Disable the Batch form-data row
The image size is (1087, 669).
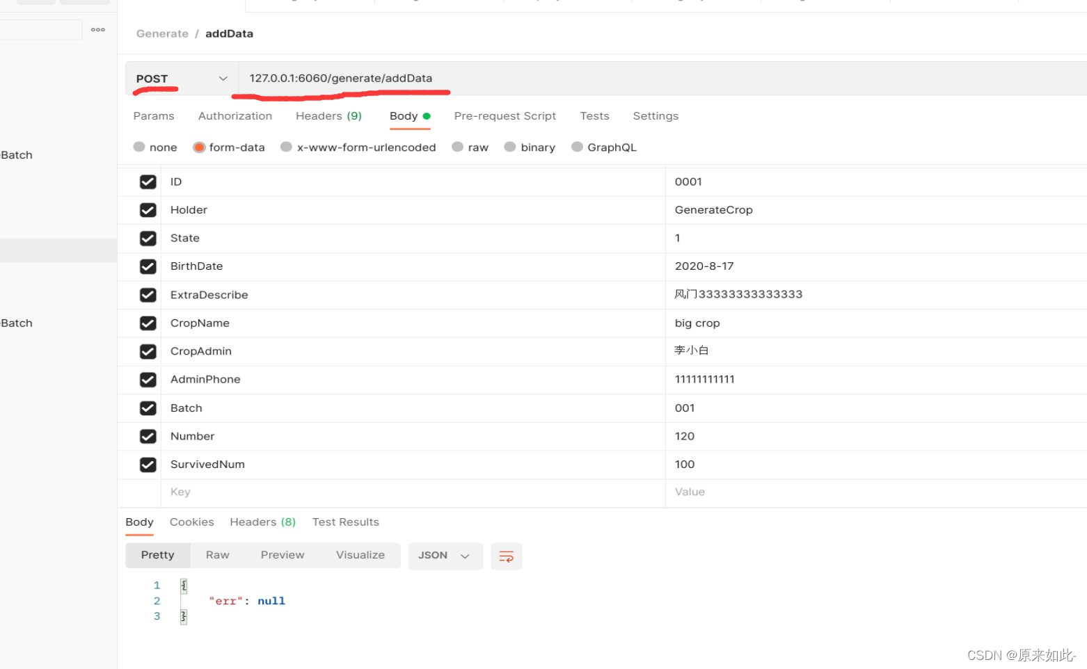[148, 408]
